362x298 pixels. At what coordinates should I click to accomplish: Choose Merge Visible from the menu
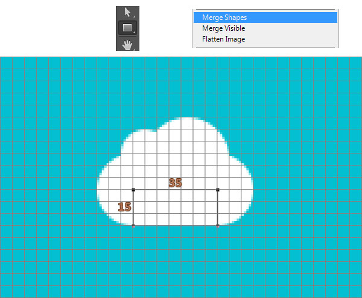tap(265, 28)
